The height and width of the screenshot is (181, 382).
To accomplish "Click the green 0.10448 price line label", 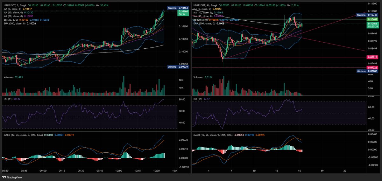I will (x=372, y=19).
